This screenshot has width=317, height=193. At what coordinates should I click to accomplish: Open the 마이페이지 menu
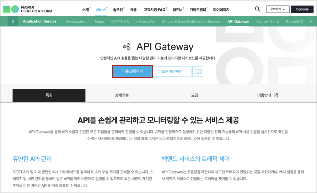tap(221, 10)
